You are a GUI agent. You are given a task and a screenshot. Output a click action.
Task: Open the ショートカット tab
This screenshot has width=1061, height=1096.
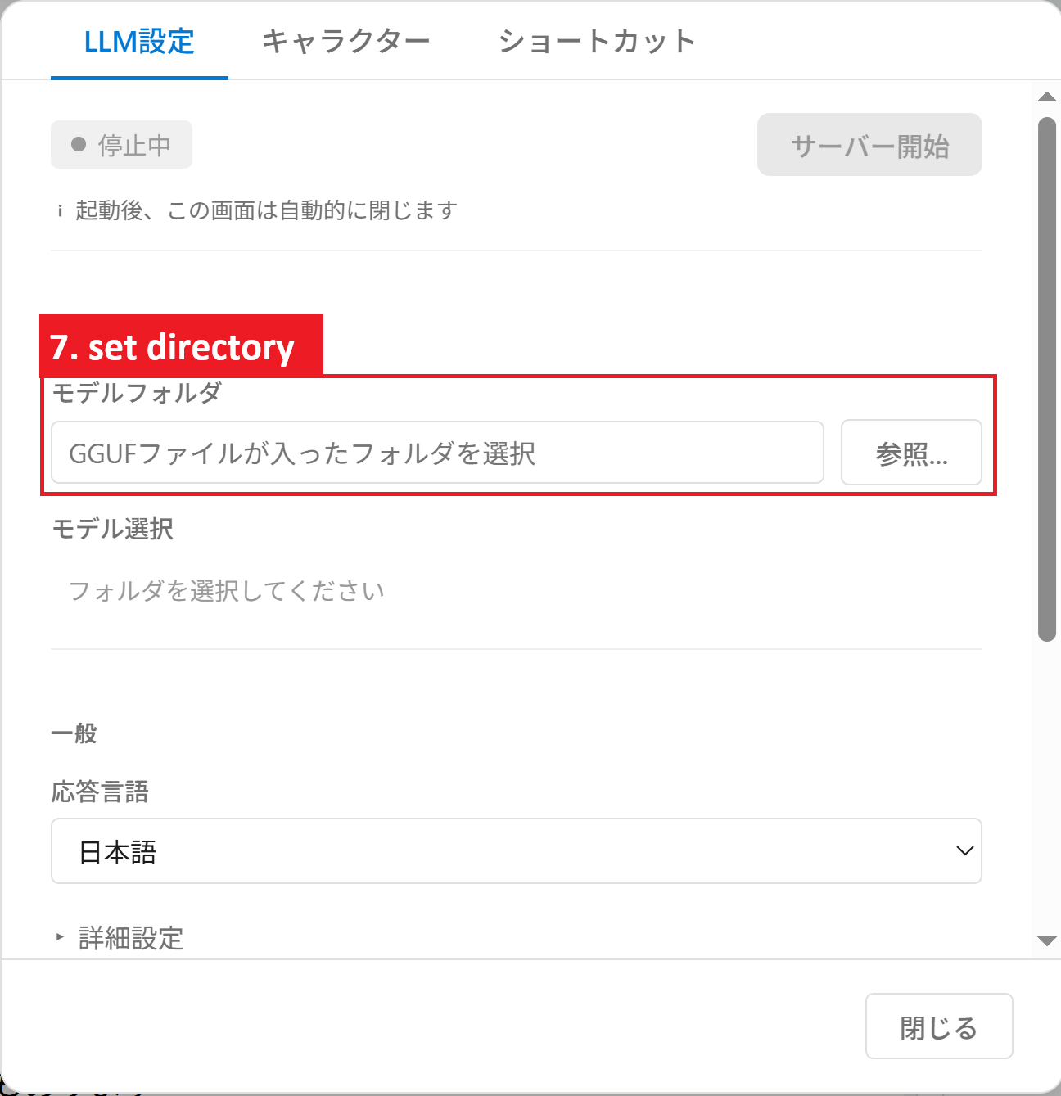[596, 42]
